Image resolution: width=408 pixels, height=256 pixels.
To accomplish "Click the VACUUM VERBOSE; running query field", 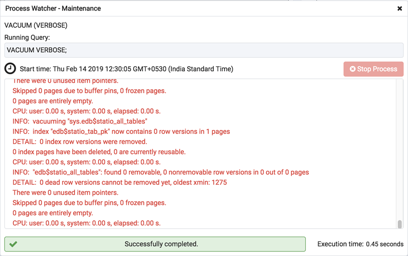I will pos(203,50).
